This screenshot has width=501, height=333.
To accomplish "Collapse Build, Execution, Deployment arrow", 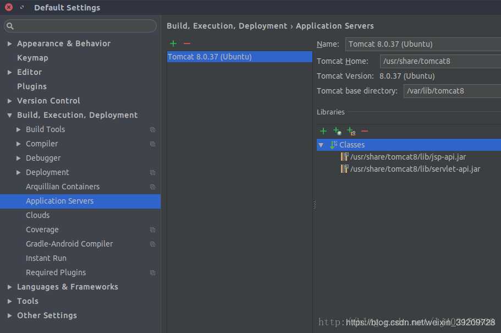I will click(9, 115).
